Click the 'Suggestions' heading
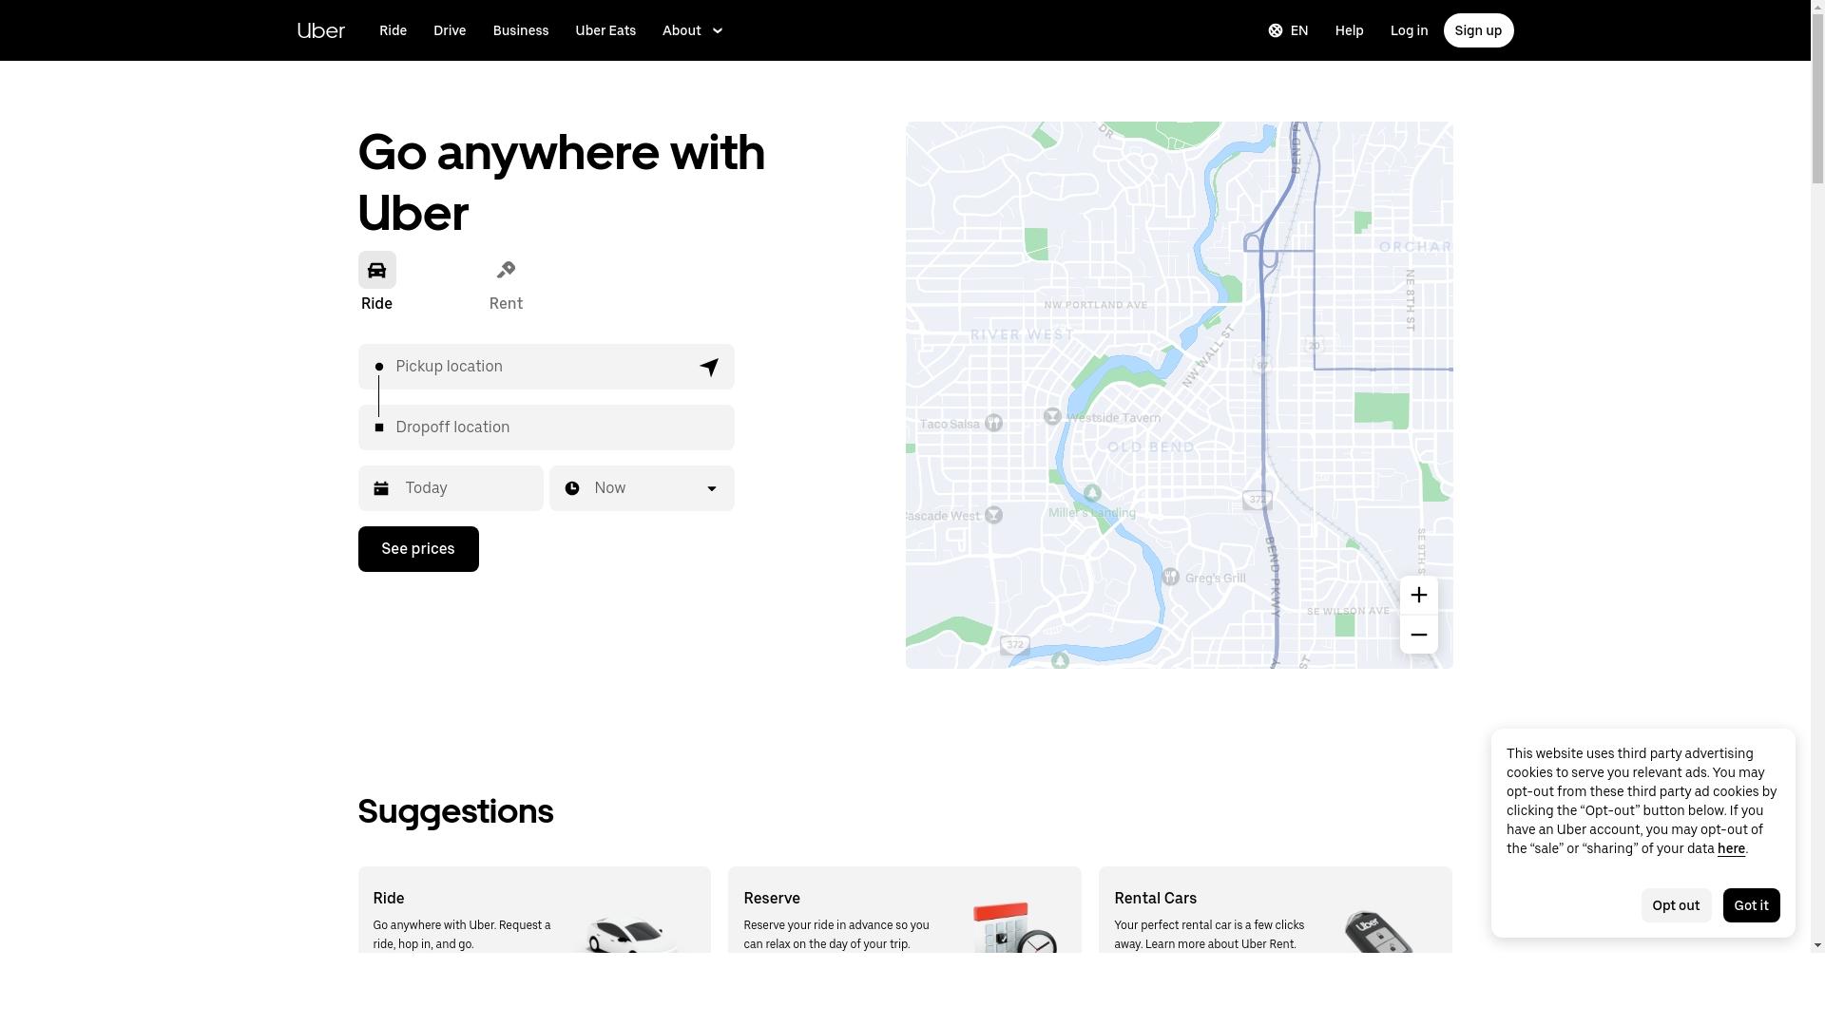The image size is (1825, 1026). [x=455, y=811]
